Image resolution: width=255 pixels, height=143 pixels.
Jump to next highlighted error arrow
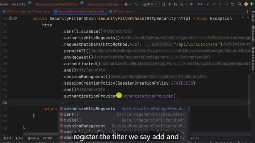click(248, 18)
